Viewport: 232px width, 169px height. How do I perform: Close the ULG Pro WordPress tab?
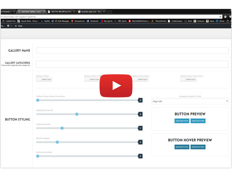pyautogui.click(x=74, y=12)
